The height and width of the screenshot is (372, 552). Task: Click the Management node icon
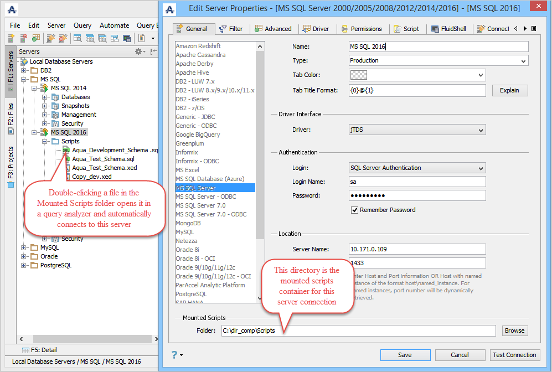pyautogui.click(x=55, y=115)
